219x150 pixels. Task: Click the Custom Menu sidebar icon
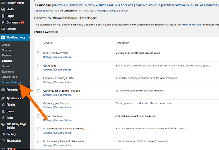tap(3, 3)
